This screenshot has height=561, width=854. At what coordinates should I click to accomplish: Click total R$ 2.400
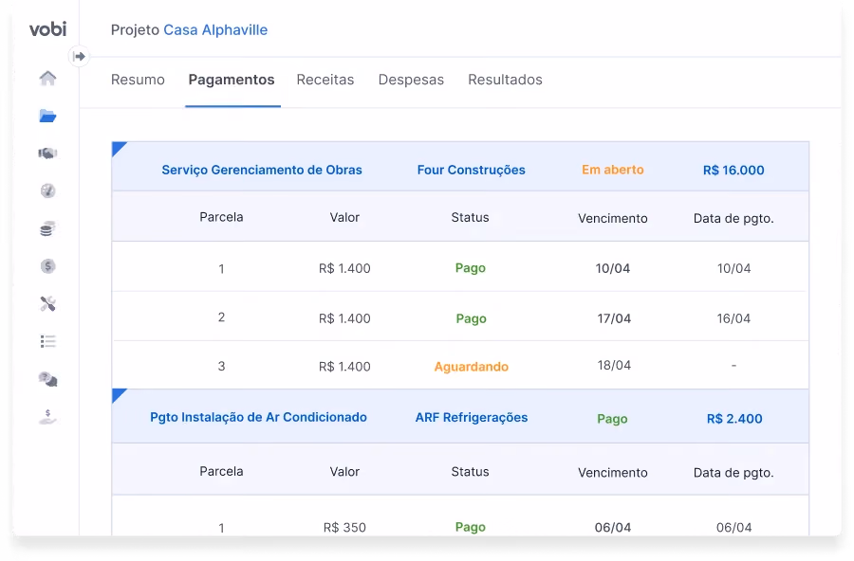click(734, 419)
